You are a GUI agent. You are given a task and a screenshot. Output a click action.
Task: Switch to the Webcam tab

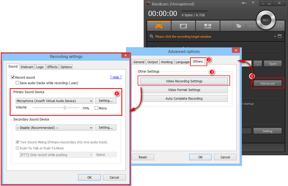[x=27, y=67]
